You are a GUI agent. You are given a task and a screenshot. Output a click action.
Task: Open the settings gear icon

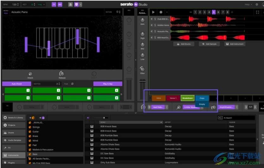click(257, 4)
